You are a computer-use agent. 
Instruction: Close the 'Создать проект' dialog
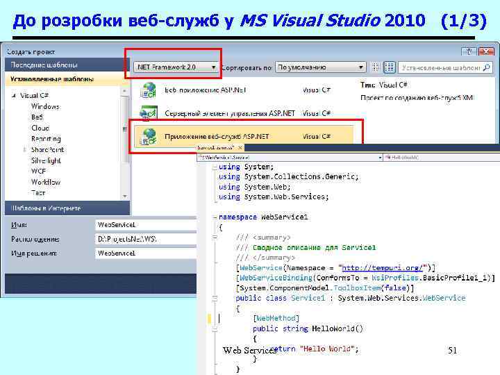(486, 51)
